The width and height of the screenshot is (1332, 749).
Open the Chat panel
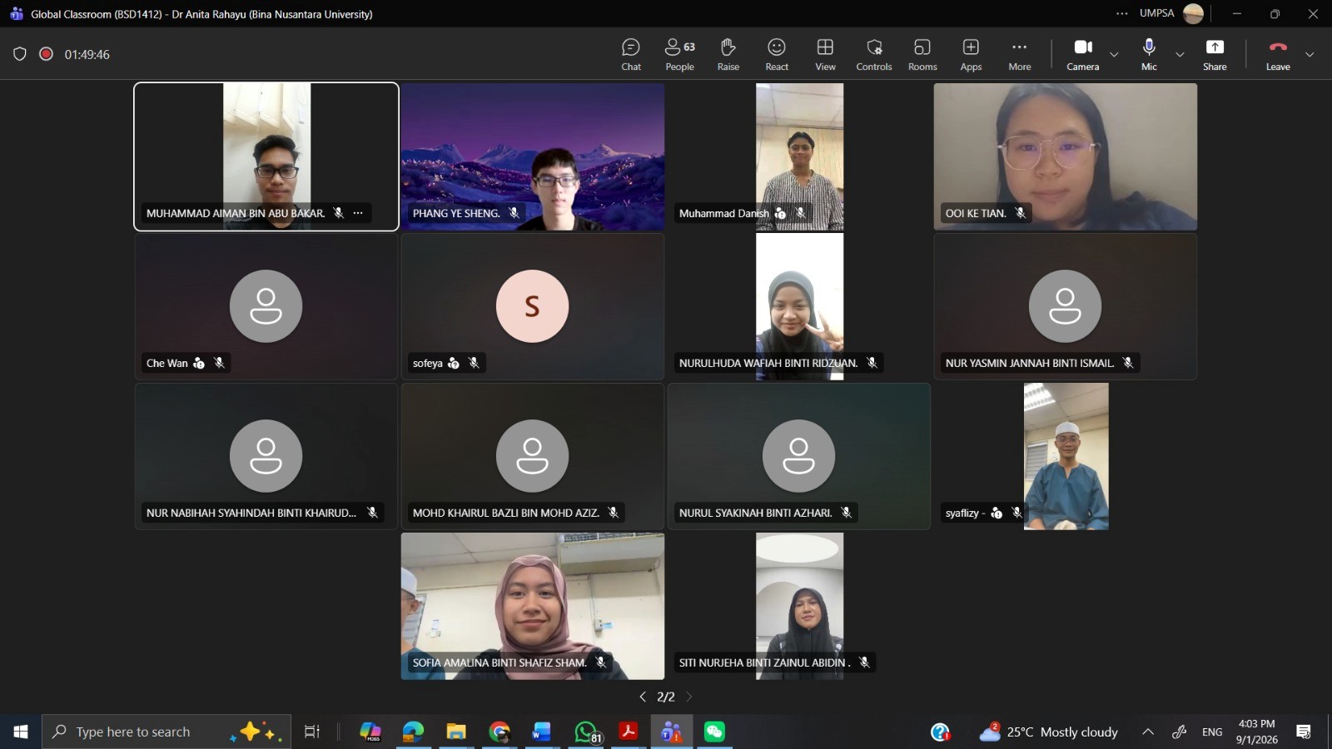[631, 54]
